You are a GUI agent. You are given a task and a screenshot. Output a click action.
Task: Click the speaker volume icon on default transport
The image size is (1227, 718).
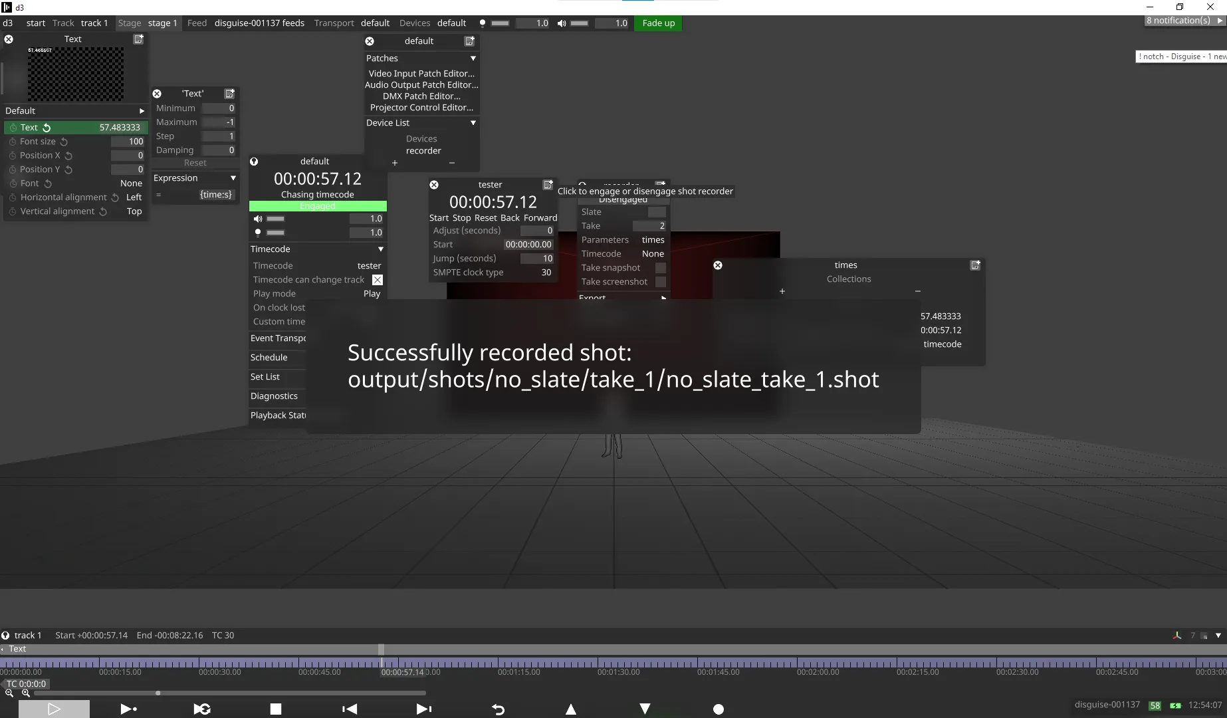tap(258, 218)
